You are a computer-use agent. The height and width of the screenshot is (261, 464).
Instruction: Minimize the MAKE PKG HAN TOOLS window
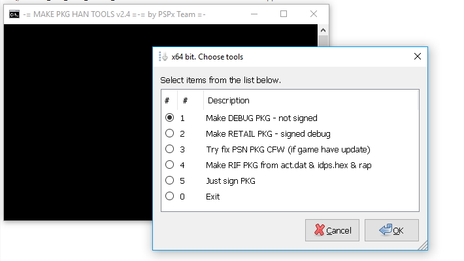254,14
